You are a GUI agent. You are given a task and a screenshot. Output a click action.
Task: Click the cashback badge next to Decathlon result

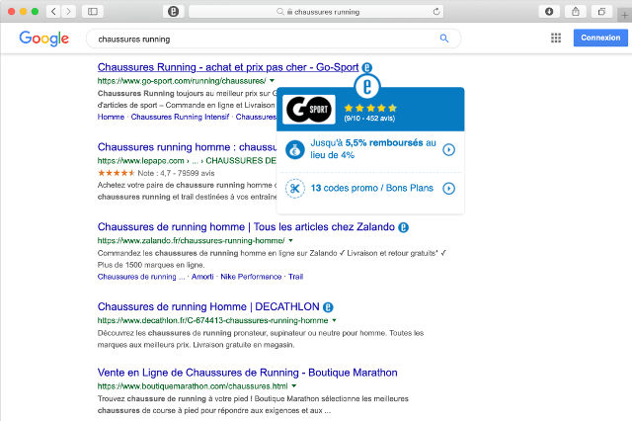[x=328, y=307]
